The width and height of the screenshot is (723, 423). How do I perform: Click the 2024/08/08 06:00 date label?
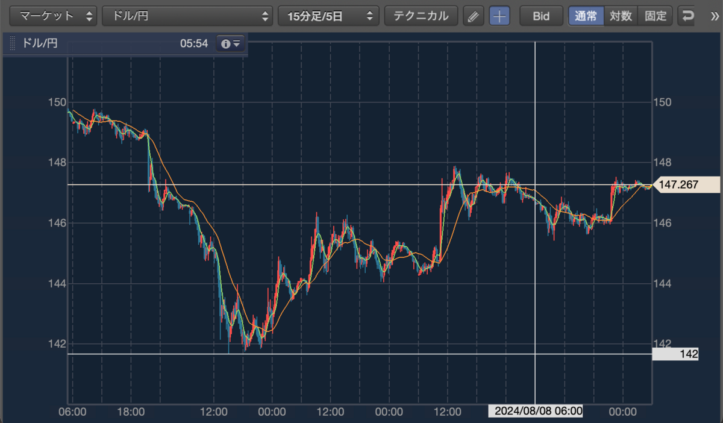pos(536,411)
